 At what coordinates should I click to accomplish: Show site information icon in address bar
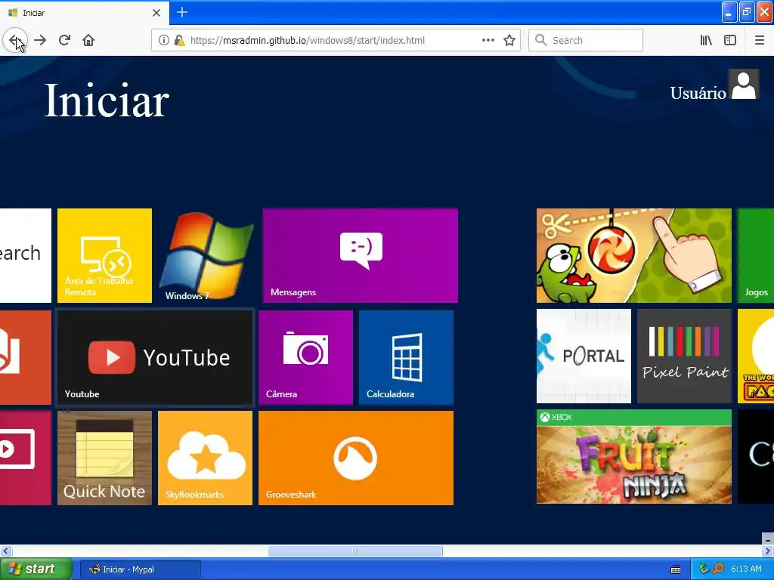tap(163, 40)
